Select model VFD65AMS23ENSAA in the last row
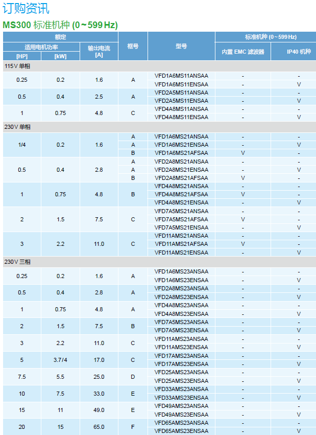The width and height of the screenshot is (316, 435). (x=181, y=431)
